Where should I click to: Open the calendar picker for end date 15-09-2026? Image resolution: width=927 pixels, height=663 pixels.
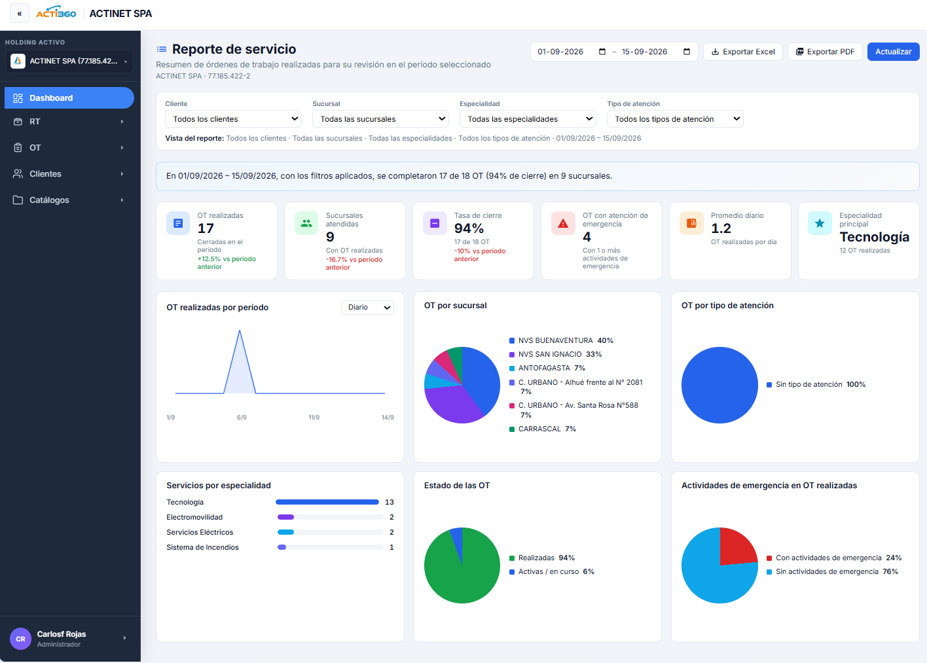(687, 52)
